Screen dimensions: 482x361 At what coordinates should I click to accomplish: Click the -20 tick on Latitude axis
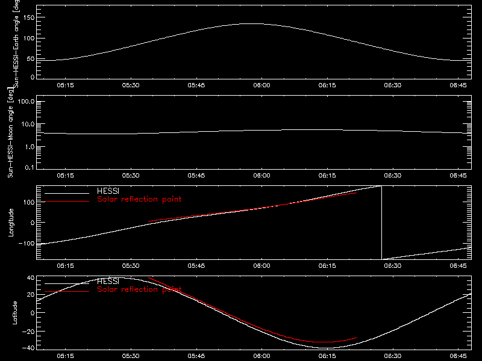coord(29,332)
